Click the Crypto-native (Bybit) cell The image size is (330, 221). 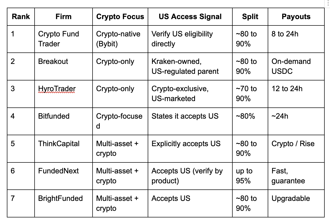click(x=120, y=39)
